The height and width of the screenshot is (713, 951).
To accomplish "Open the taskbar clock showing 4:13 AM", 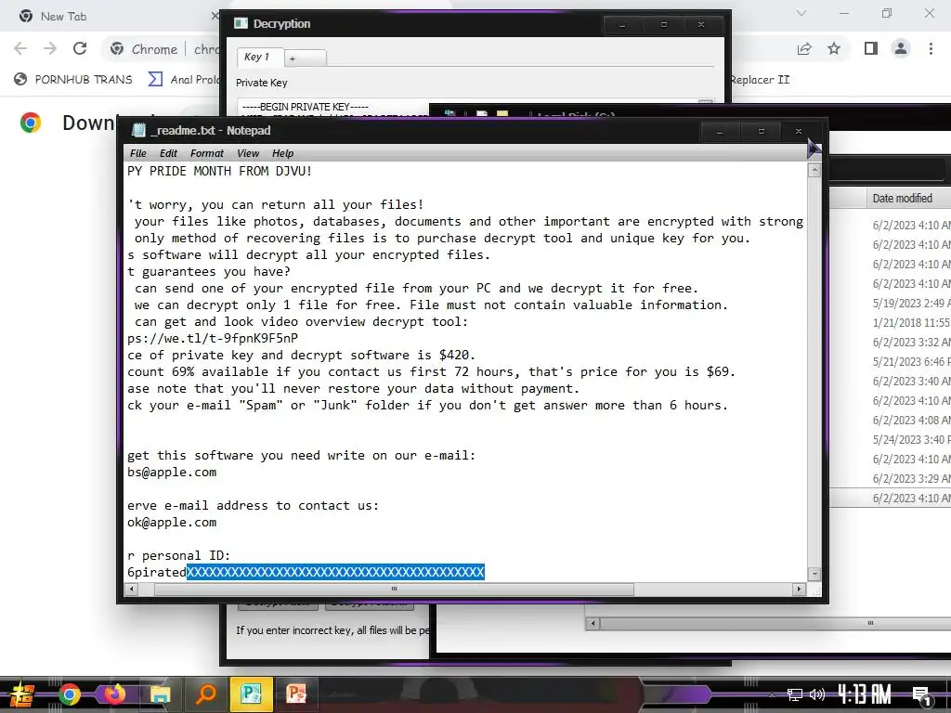I will pyautogui.click(x=865, y=694).
